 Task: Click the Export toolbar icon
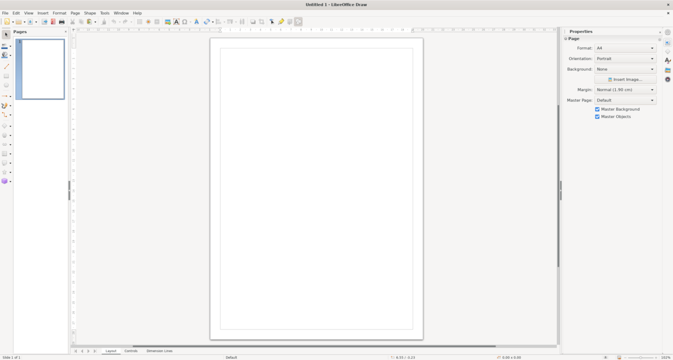(x=45, y=22)
